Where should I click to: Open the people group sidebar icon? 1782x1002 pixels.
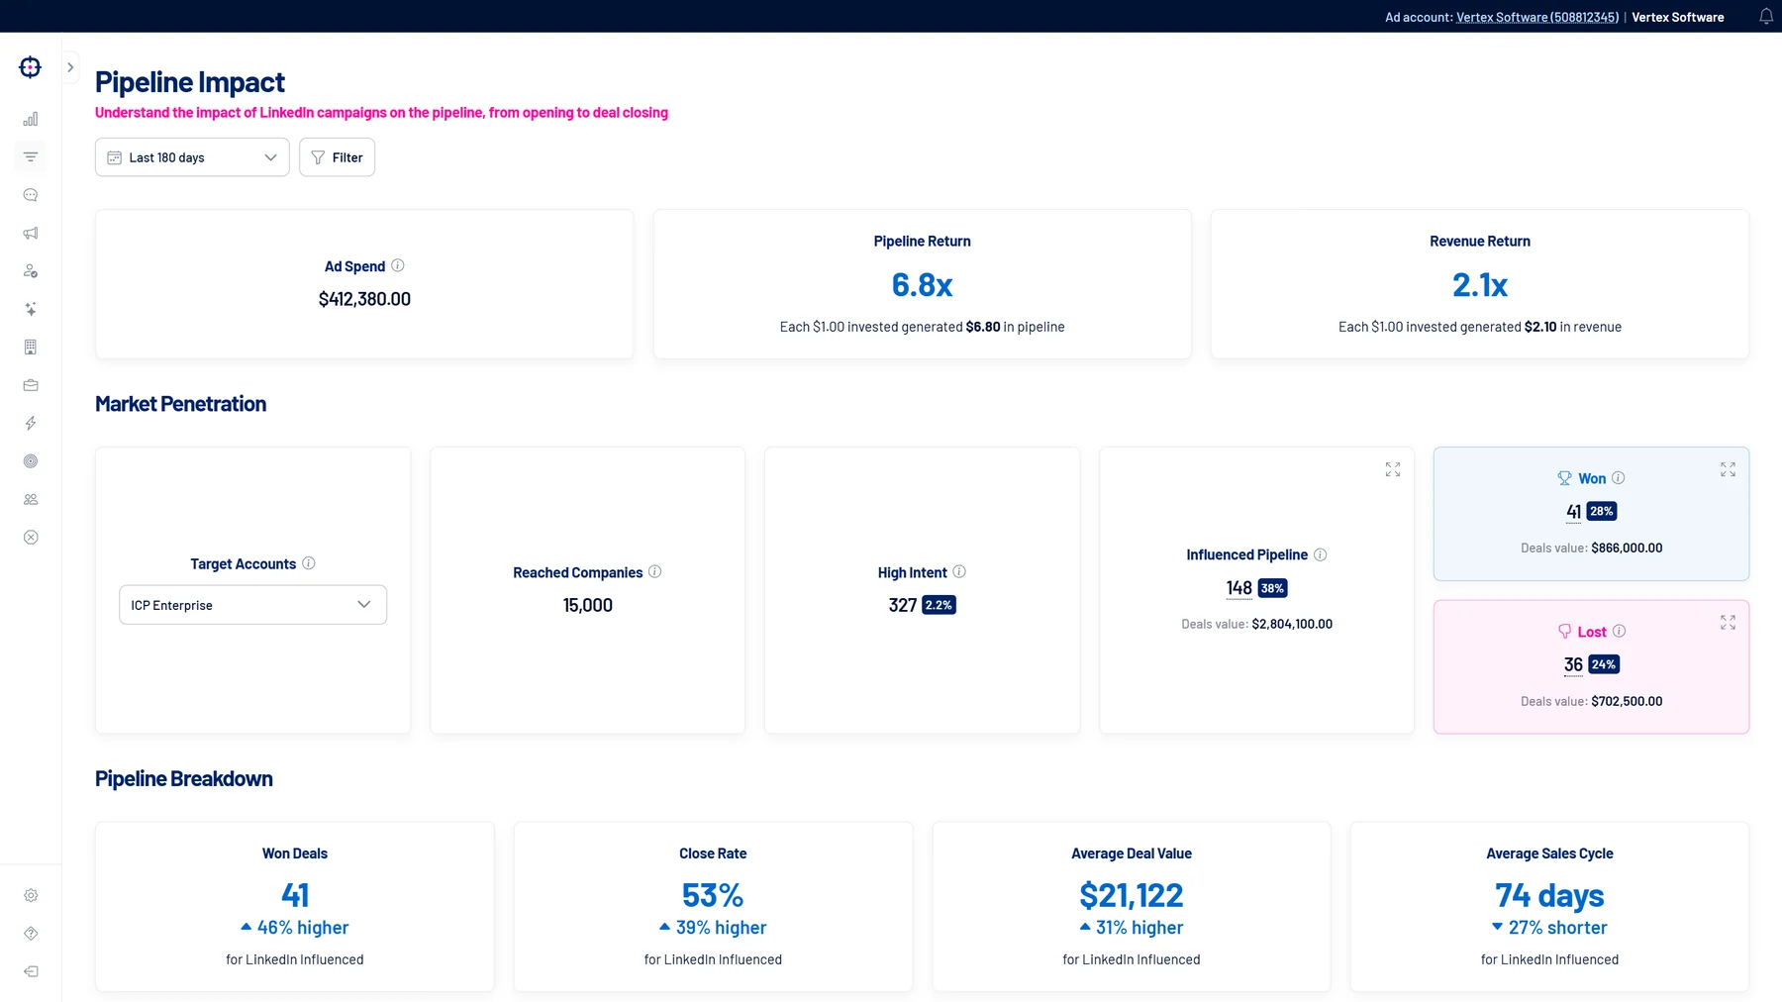pyautogui.click(x=31, y=500)
